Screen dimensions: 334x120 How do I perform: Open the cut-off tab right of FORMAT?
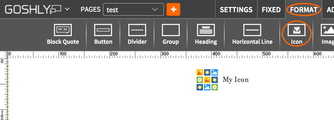click(330, 10)
